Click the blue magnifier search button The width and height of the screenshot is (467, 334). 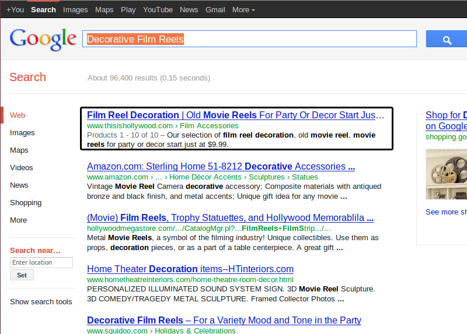(x=447, y=38)
